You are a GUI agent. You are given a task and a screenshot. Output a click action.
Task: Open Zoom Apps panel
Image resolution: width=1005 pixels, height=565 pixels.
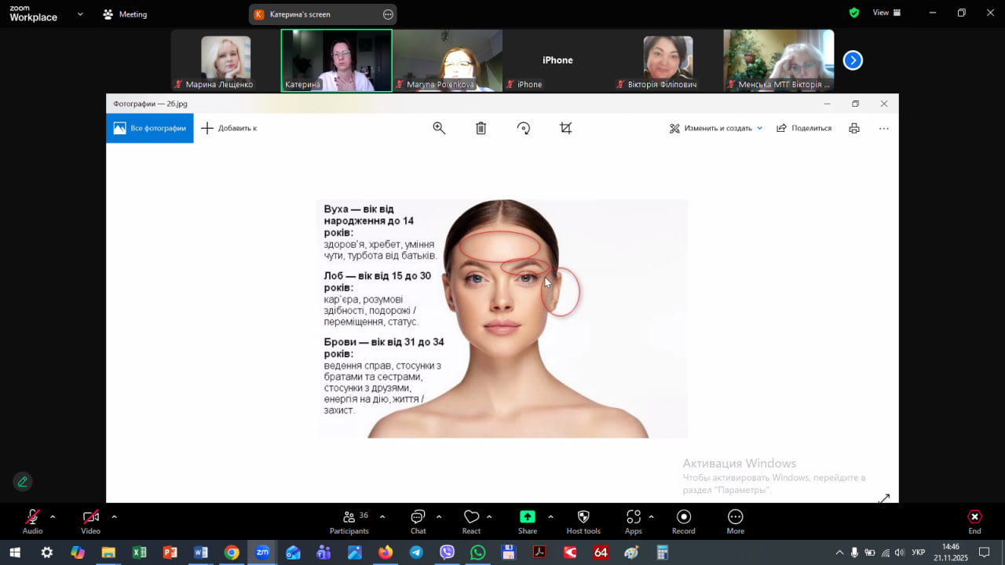[633, 521]
